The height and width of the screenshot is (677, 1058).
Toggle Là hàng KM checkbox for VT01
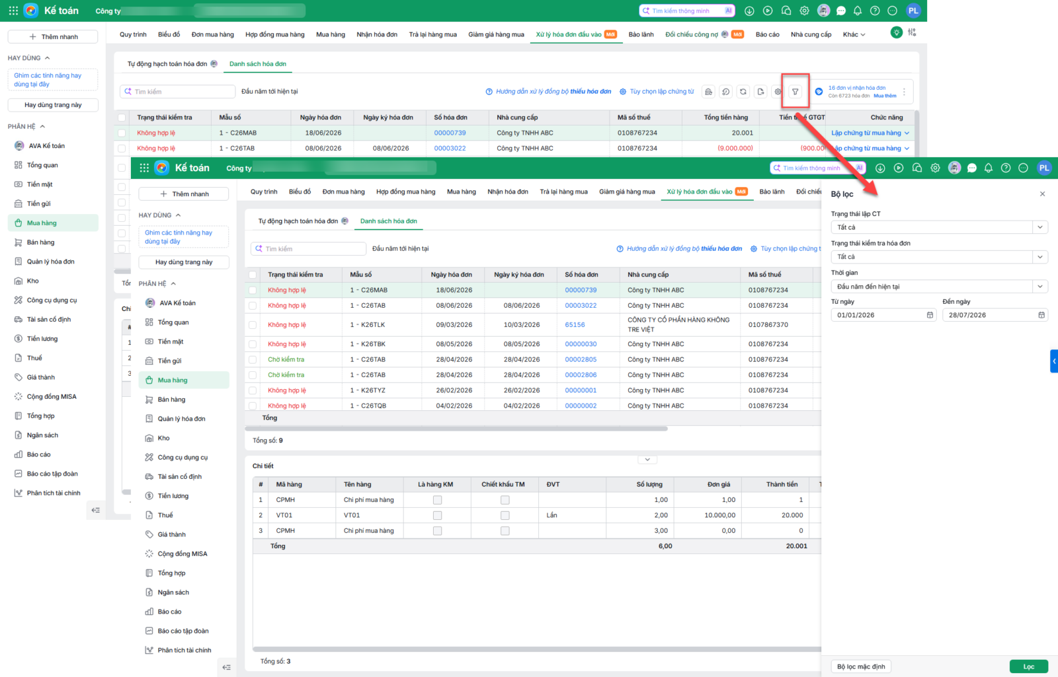coord(437,515)
